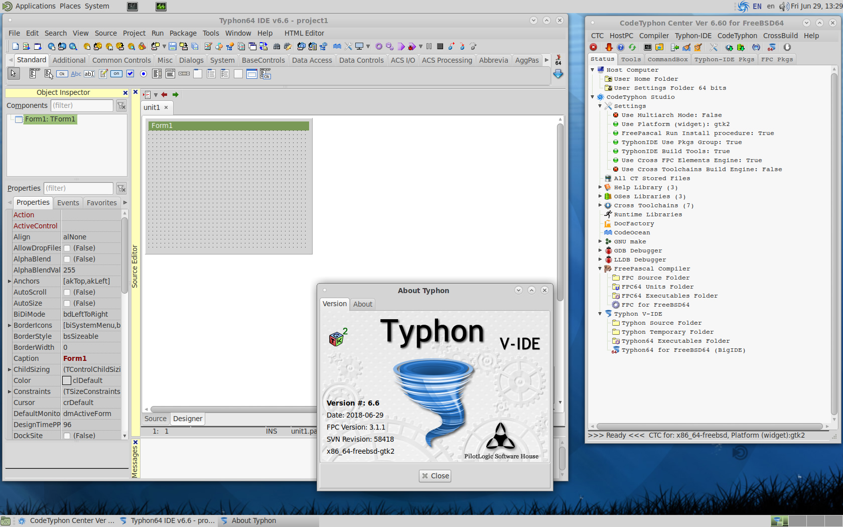Toggle the AlphaBlend property checkbox
843x527 pixels.
click(x=67, y=259)
